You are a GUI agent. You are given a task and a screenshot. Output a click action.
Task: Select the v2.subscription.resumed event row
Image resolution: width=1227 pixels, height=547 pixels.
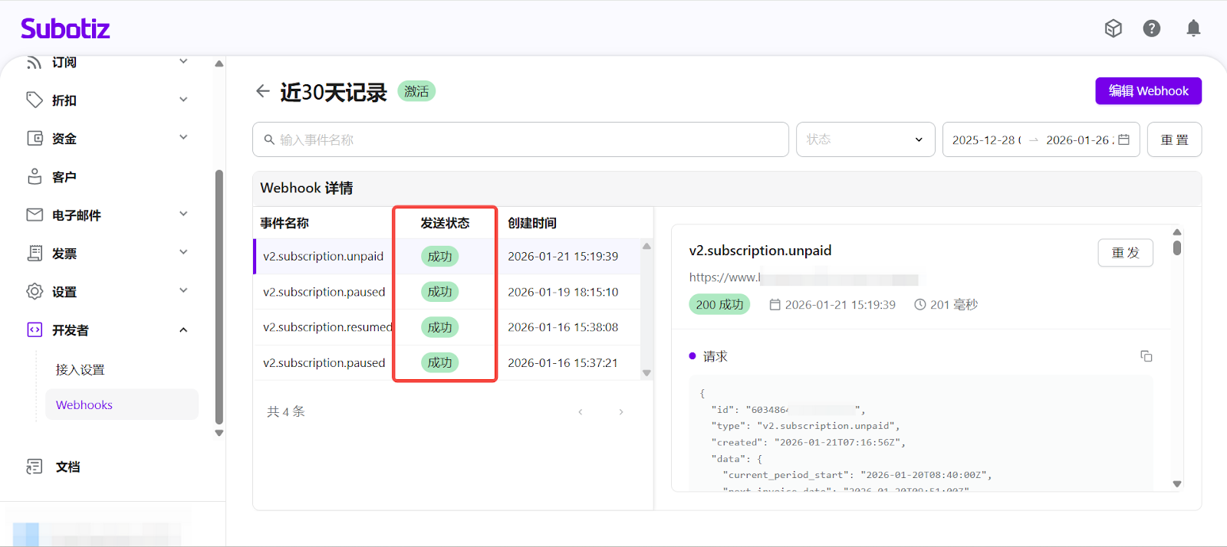click(327, 327)
